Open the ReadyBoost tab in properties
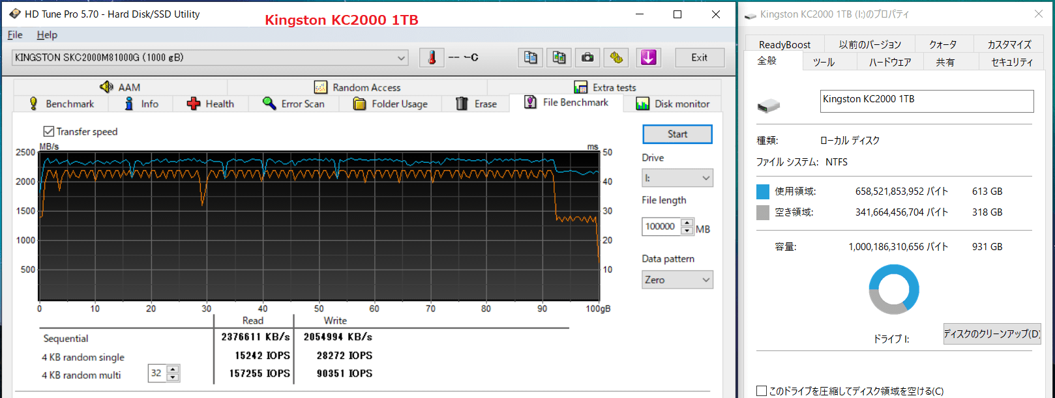This screenshot has width=1055, height=398. point(784,44)
